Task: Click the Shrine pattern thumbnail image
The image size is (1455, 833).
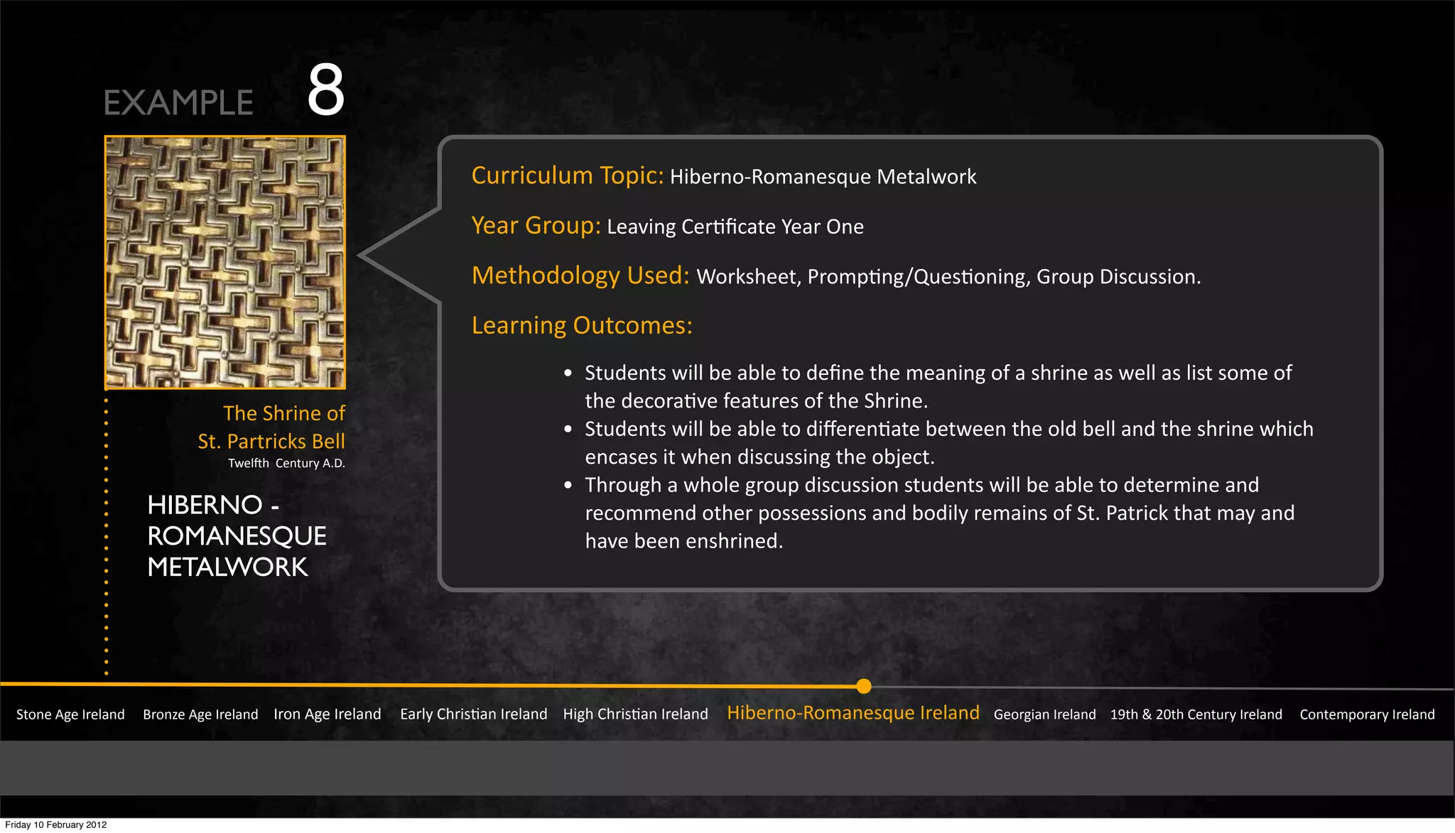Action: 225,263
